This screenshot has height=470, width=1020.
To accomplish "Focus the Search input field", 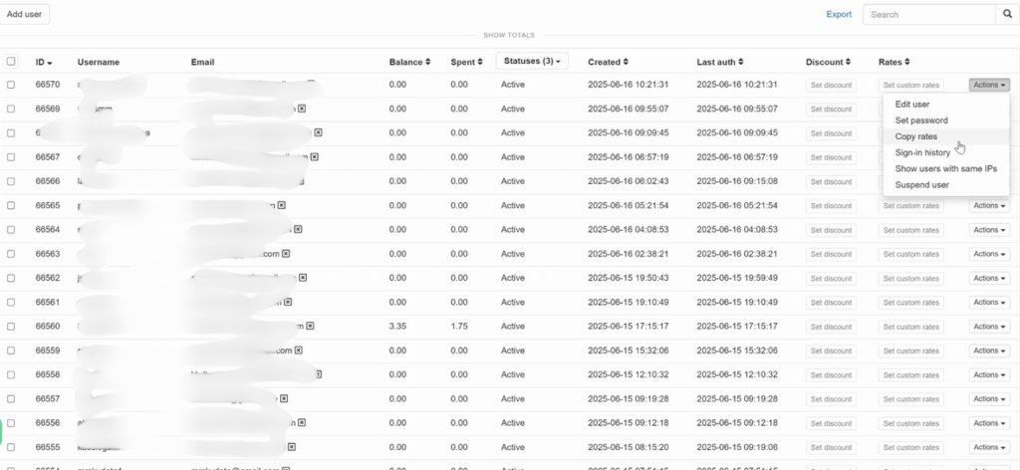I will pos(928,15).
